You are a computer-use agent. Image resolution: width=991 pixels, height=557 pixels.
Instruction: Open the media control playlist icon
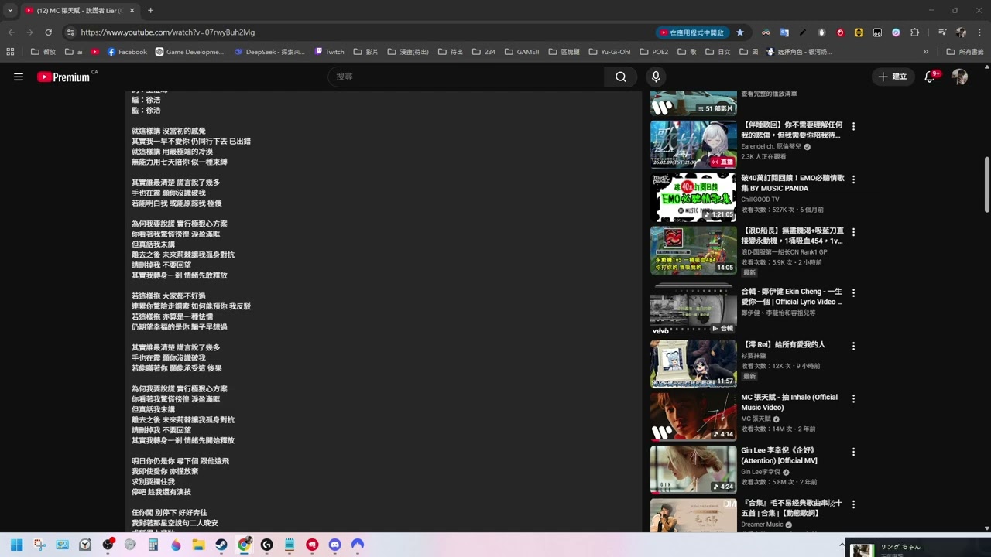[942, 32]
